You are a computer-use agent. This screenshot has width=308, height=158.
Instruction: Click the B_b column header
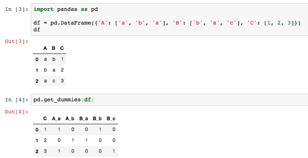[98, 119]
